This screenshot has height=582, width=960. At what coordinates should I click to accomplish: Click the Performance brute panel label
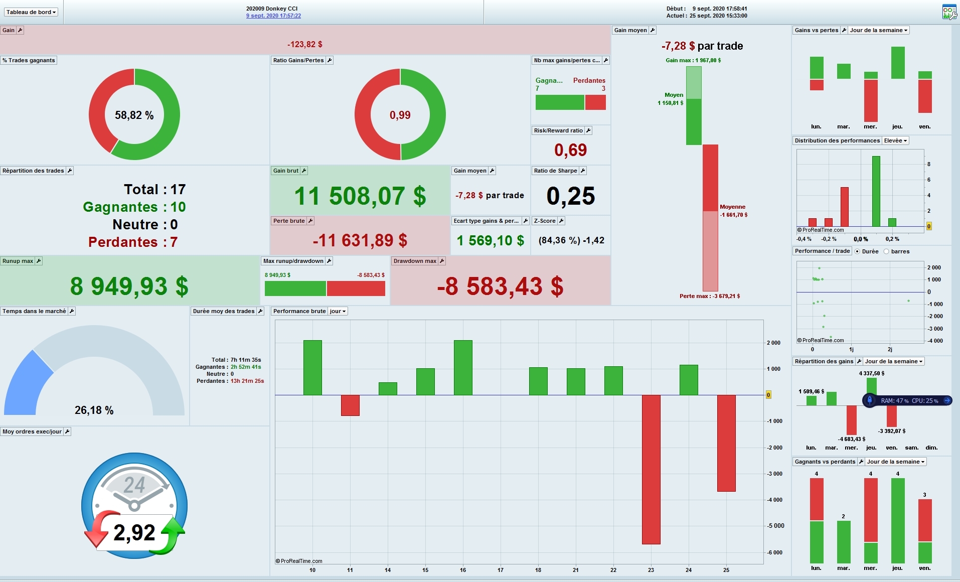[299, 311]
